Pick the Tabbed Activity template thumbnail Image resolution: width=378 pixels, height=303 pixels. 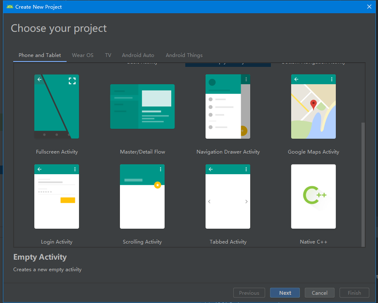tap(228, 196)
